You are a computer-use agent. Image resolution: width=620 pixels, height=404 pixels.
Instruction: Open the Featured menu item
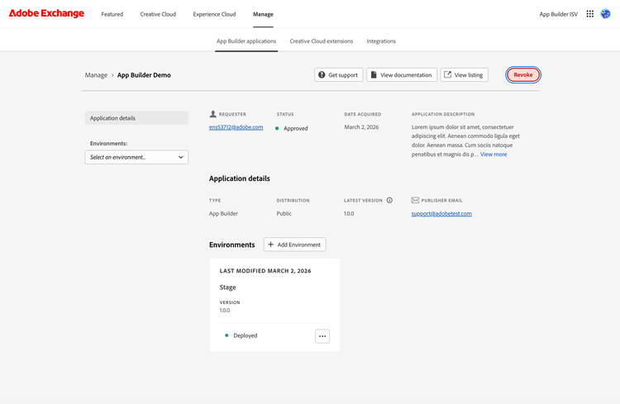click(x=112, y=14)
